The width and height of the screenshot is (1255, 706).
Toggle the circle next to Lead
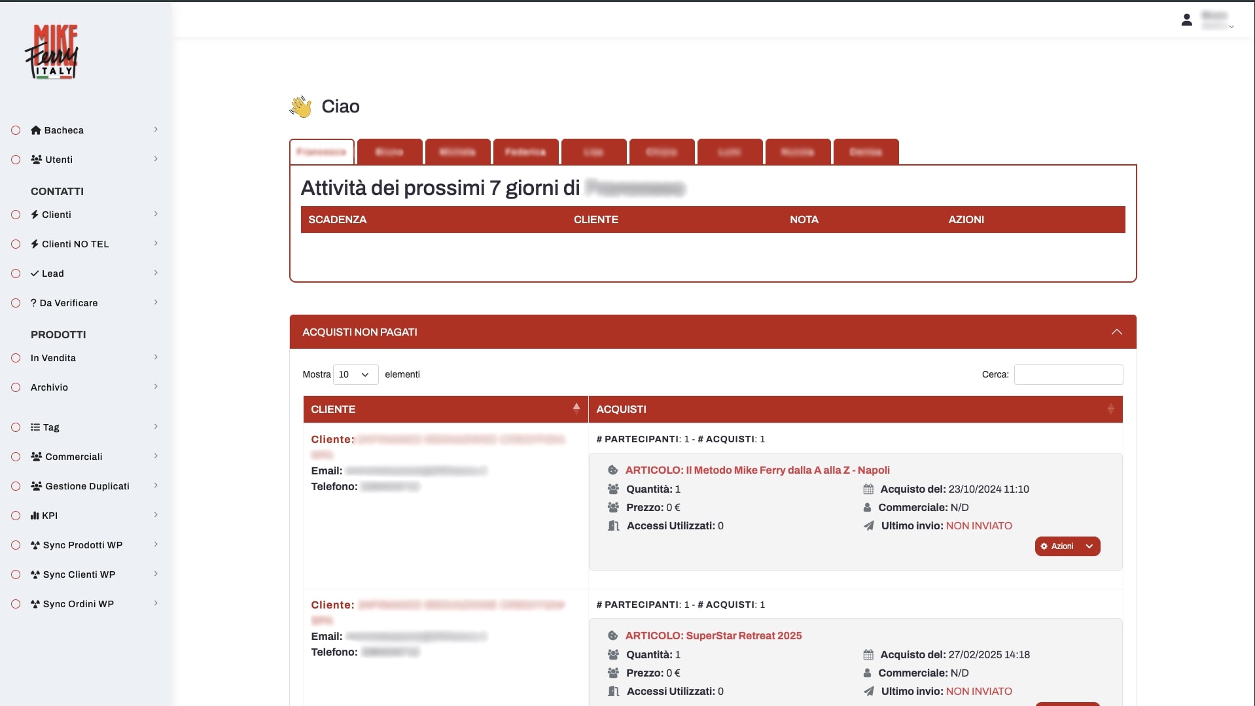coord(15,273)
